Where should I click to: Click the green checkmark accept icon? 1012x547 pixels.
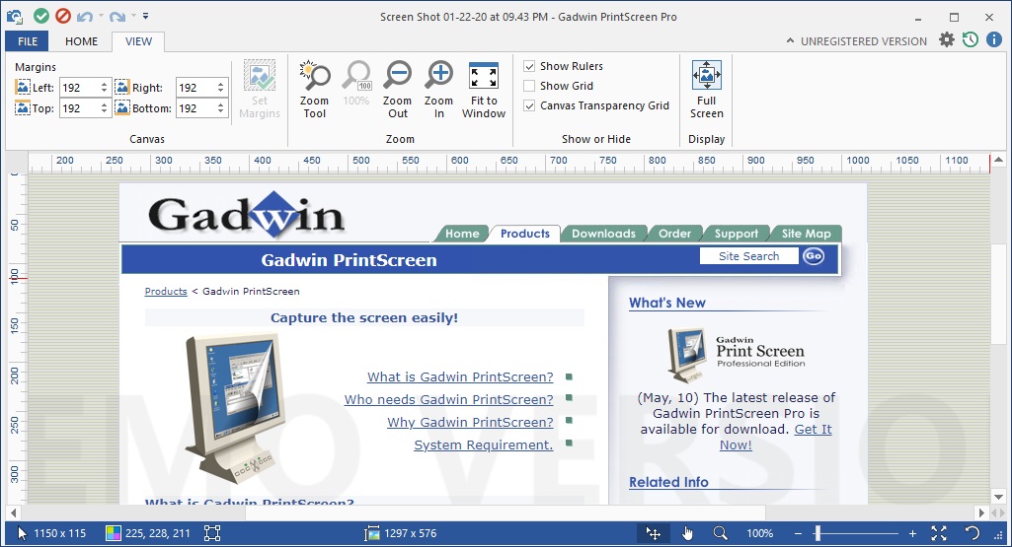(x=41, y=16)
